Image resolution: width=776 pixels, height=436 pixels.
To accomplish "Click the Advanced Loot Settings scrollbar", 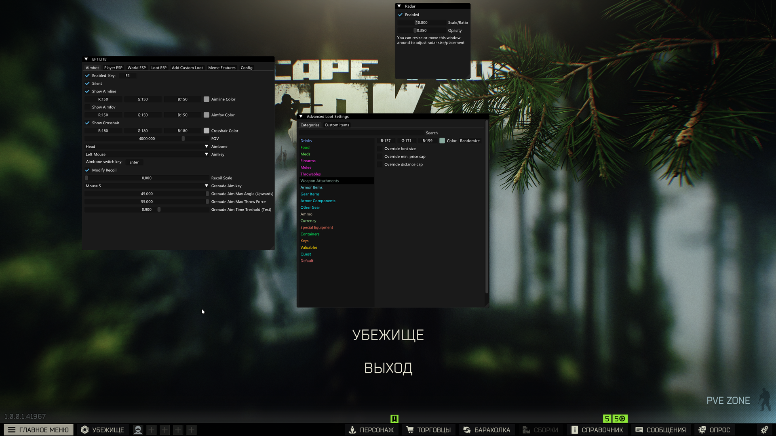I will (x=487, y=207).
